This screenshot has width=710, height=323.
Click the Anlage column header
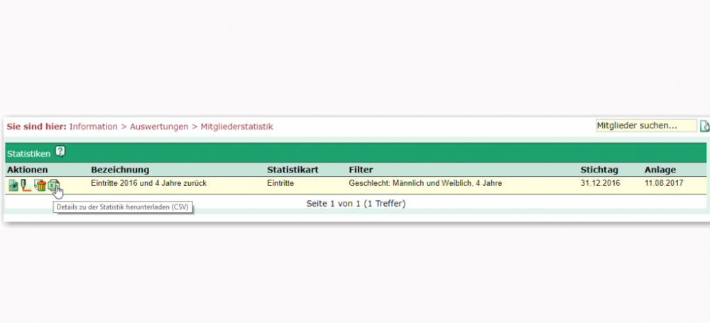tap(660, 170)
